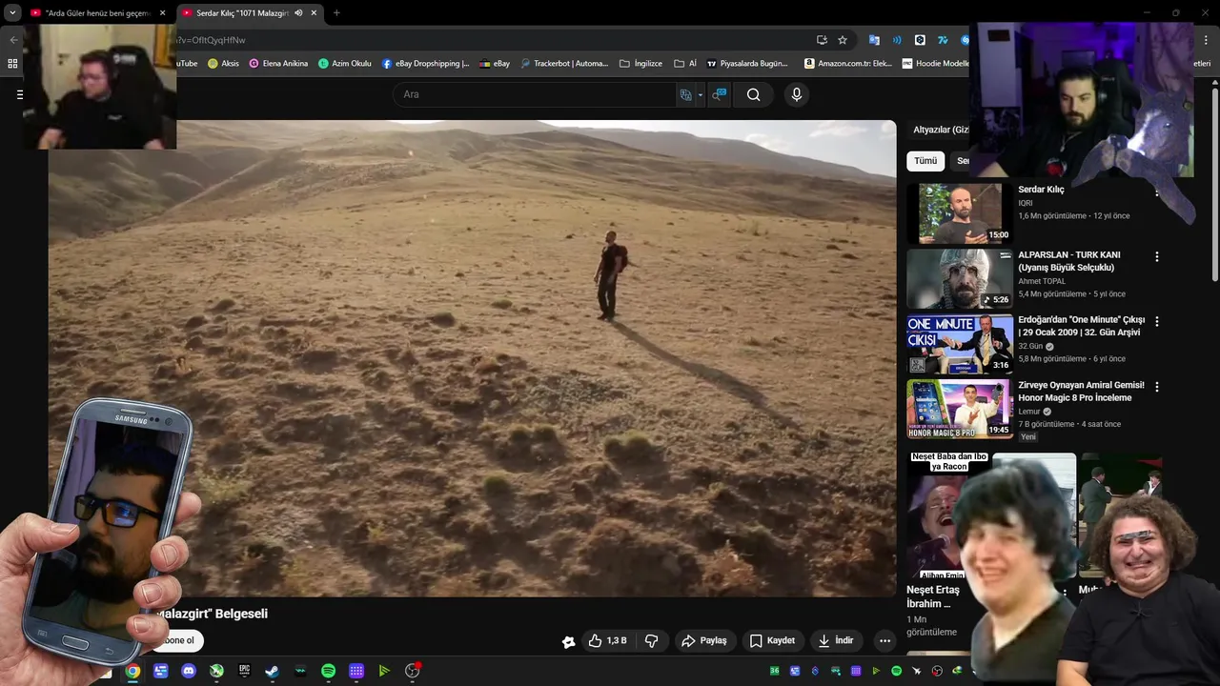
Task: Open the Azim Okulu bookmark
Action: (x=345, y=64)
